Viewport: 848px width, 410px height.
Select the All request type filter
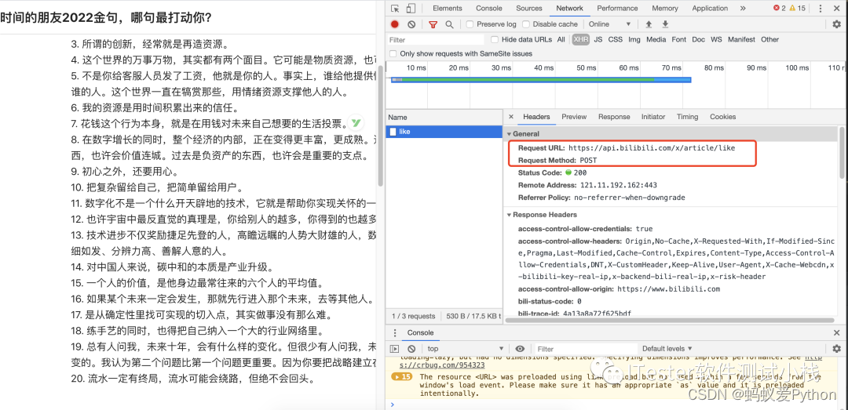click(x=561, y=39)
